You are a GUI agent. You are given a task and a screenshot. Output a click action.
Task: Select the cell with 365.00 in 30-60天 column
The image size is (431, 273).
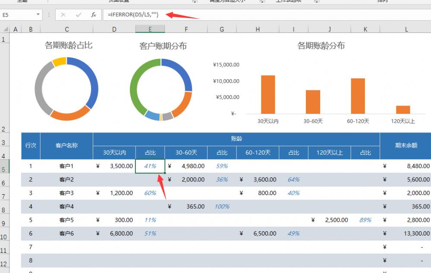(186, 207)
